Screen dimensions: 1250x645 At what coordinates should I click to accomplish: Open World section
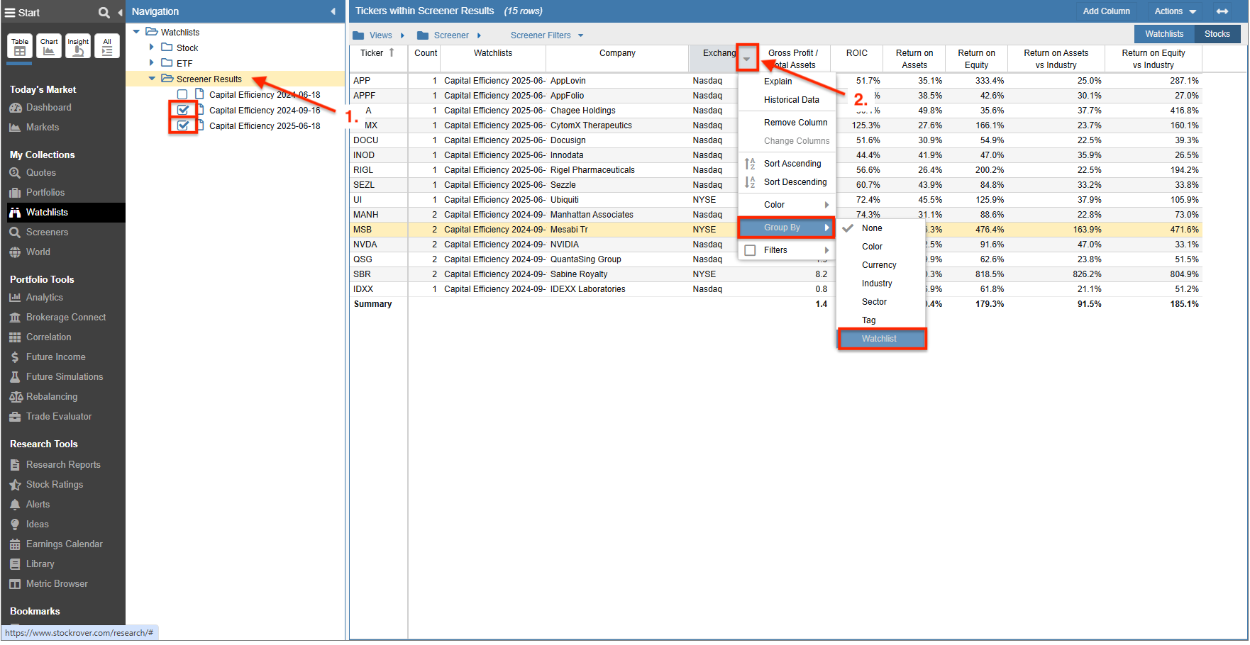(x=38, y=252)
